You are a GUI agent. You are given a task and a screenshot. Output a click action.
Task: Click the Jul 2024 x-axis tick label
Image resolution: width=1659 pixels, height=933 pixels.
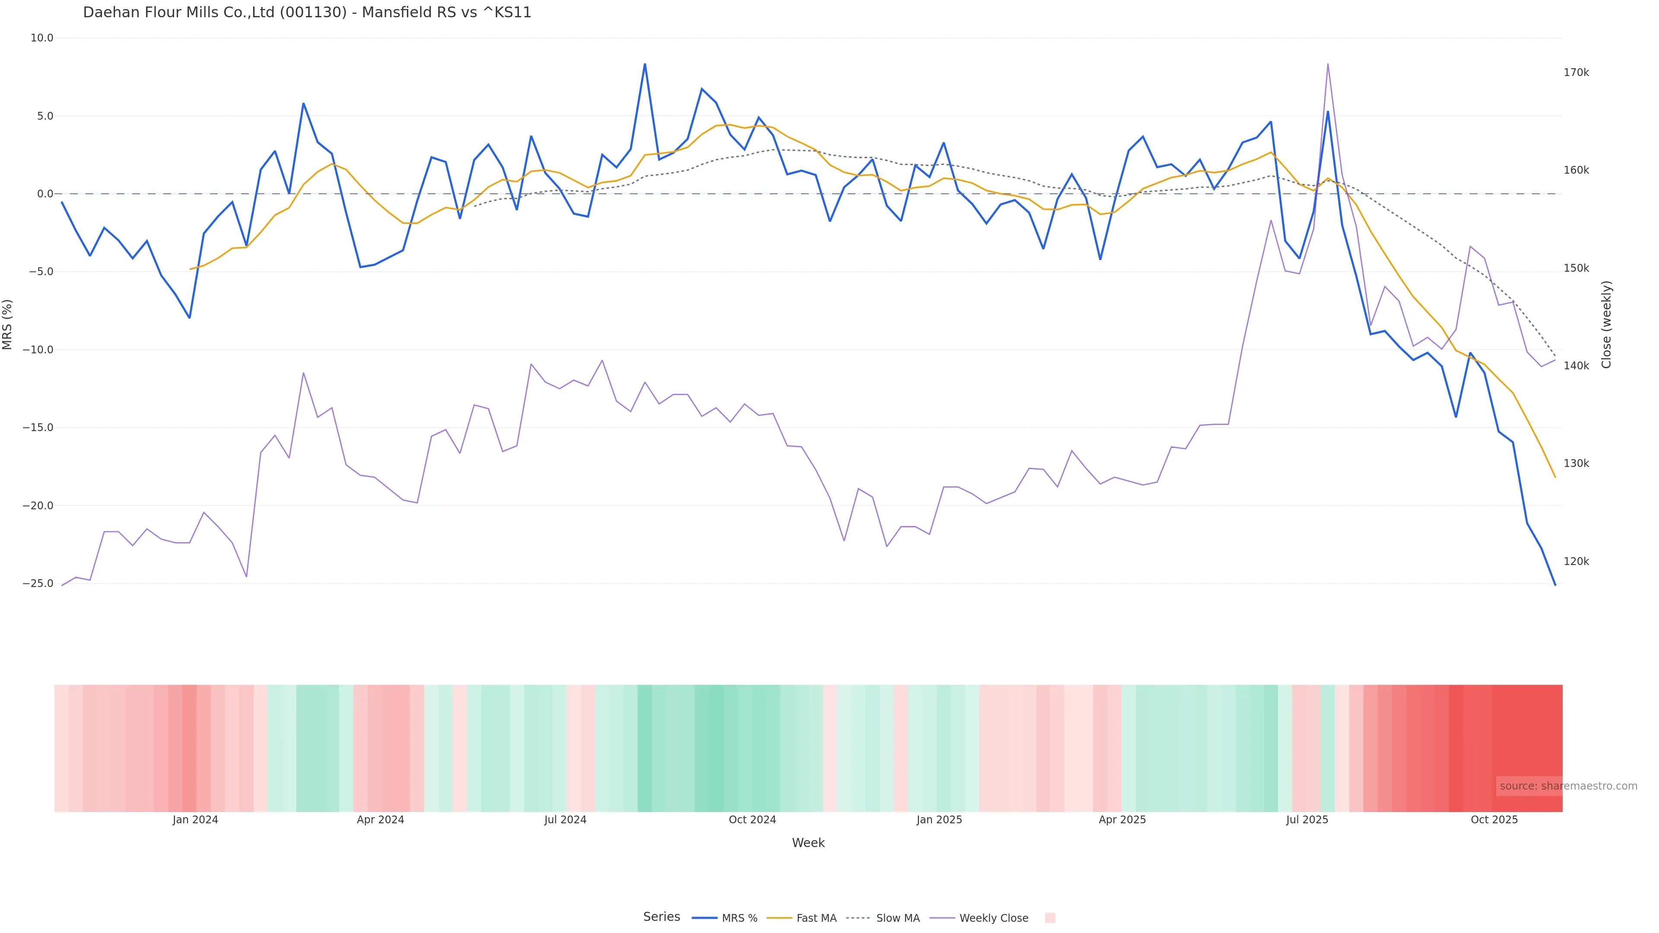[565, 820]
